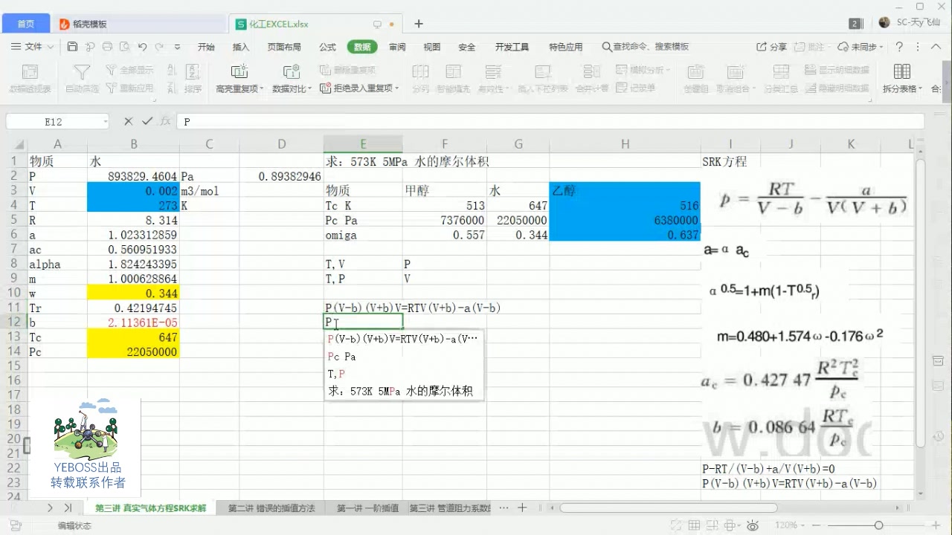Switch to sheet 第一讲 一阶插值
The image size is (952, 535).
pyautogui.click(x=367, y=508)
